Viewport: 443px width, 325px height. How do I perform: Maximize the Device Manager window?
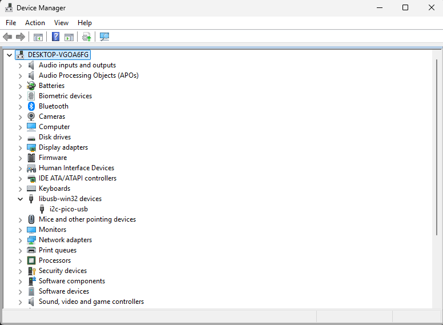(405, 7)
